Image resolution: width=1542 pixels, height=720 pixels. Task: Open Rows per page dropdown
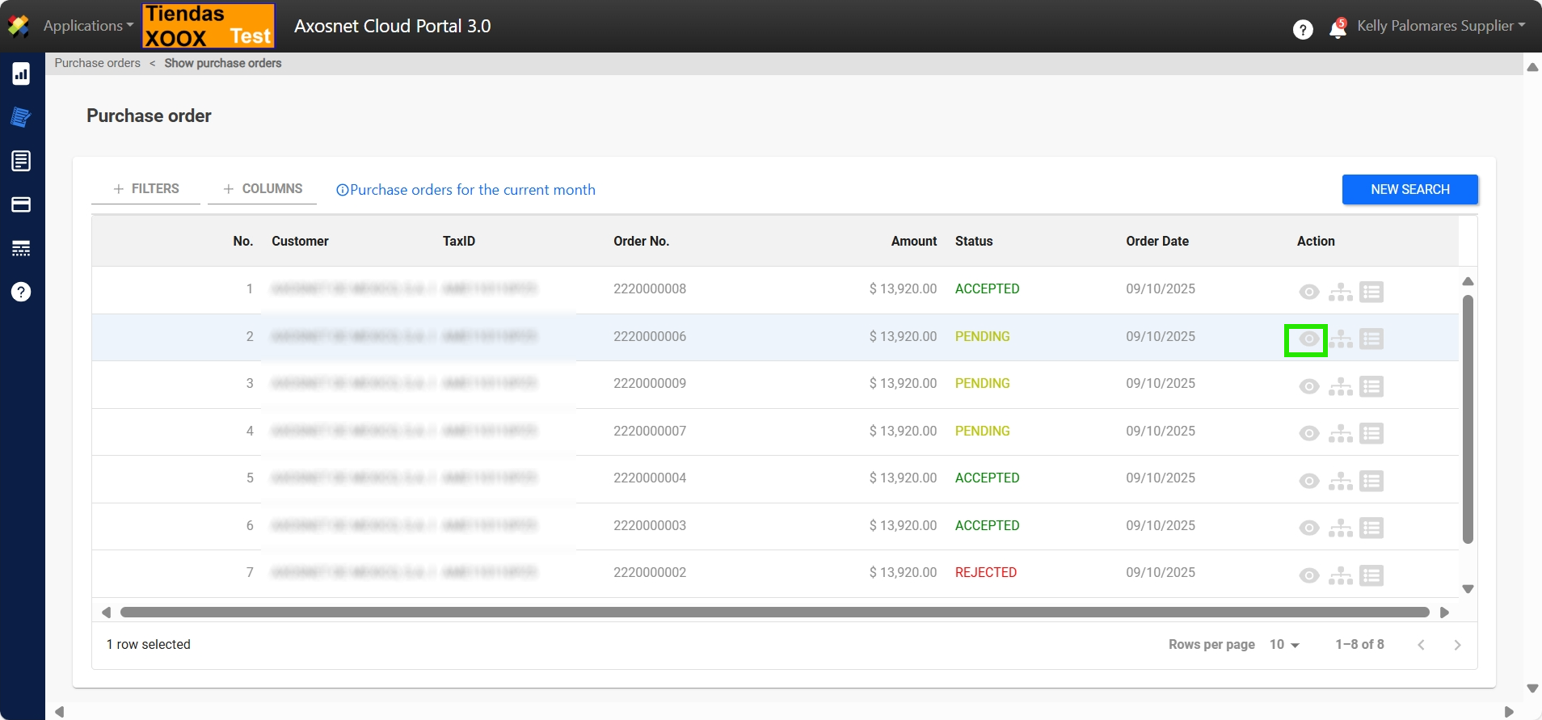pos(1283,645)
